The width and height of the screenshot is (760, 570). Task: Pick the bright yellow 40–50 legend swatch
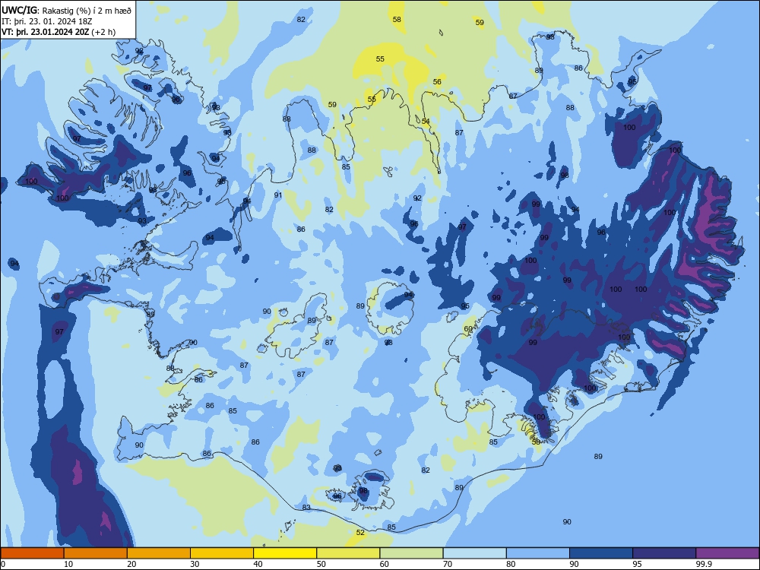point(285,553)
